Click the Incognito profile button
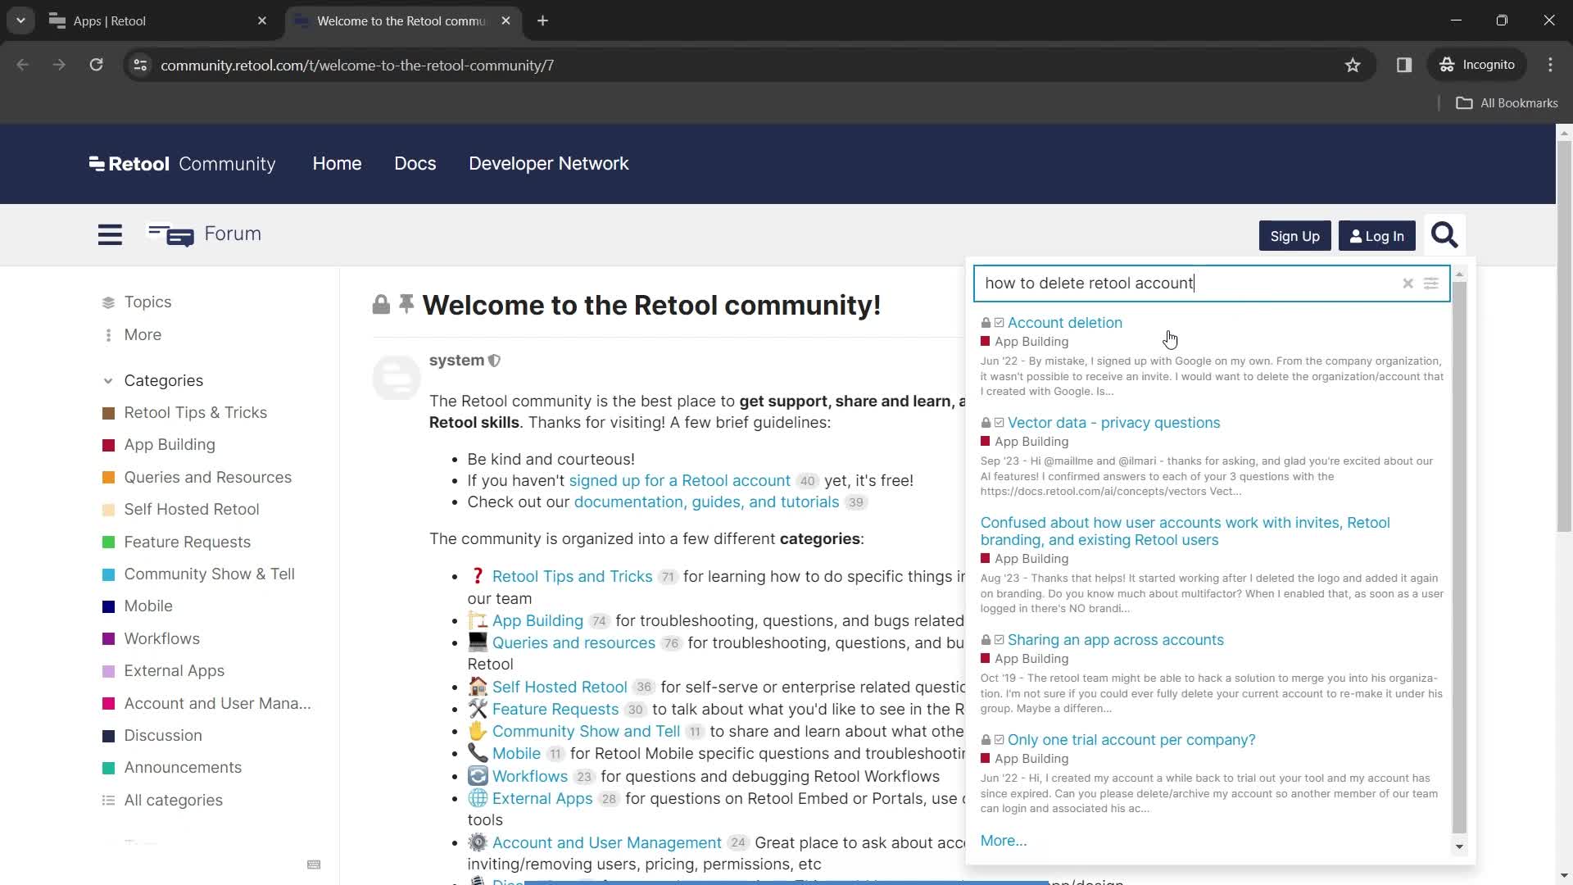 click(1478, 65)
